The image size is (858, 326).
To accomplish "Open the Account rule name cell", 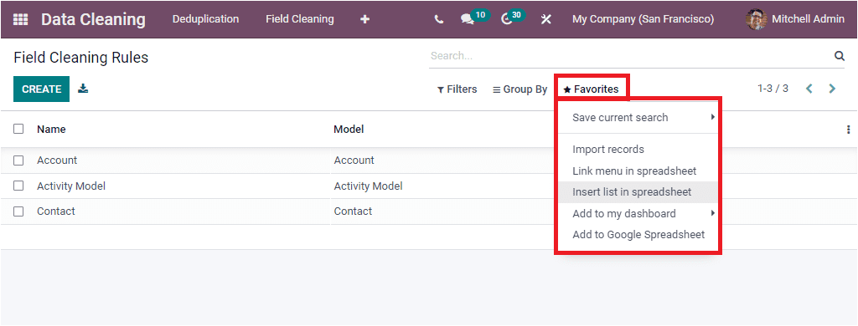I will 57,160.
